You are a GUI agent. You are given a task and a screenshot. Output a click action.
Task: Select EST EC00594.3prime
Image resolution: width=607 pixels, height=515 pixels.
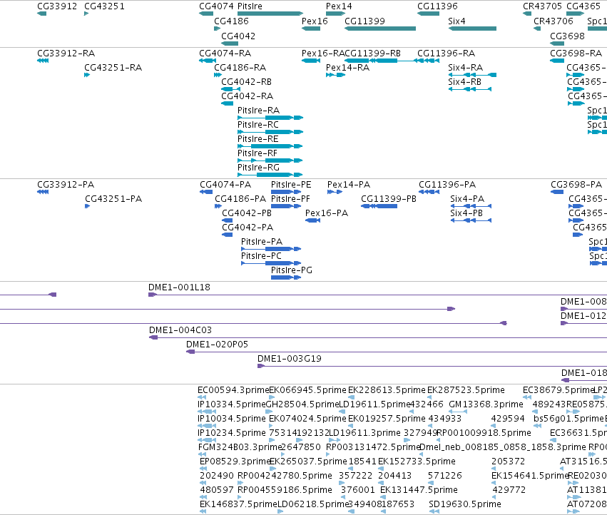202,397
